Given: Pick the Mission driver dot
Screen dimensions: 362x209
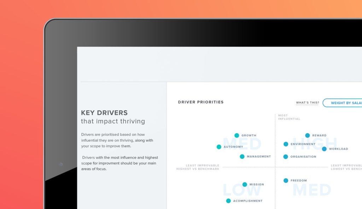Looking at the screenshot, I should coord(245,185).
